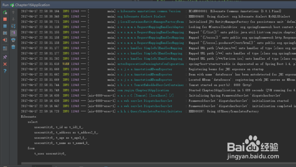Click the 'Bean with name dataSource' message
Image resolution: width=296 pixels, height=167 pixels.
click(x=242, y=75)
